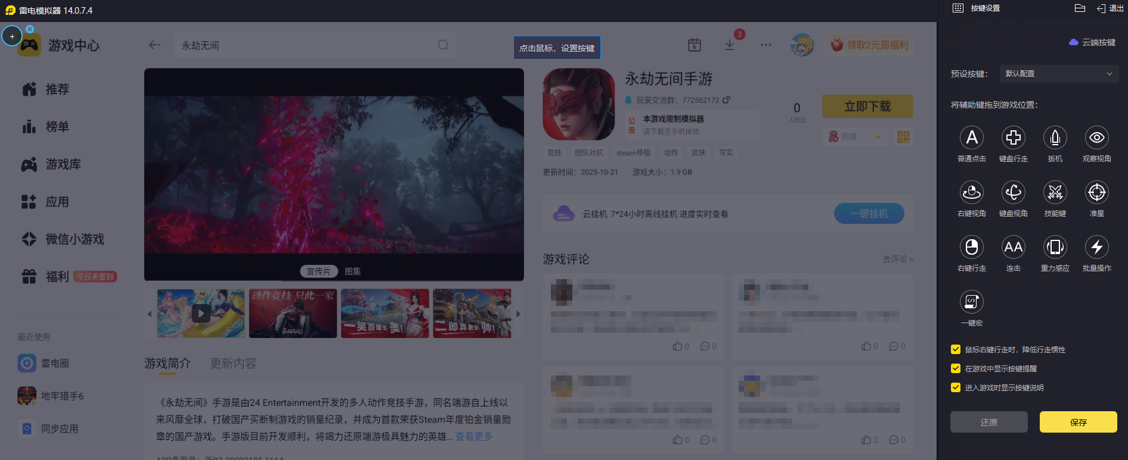Click the search magnifier icon

coord(443,45)
